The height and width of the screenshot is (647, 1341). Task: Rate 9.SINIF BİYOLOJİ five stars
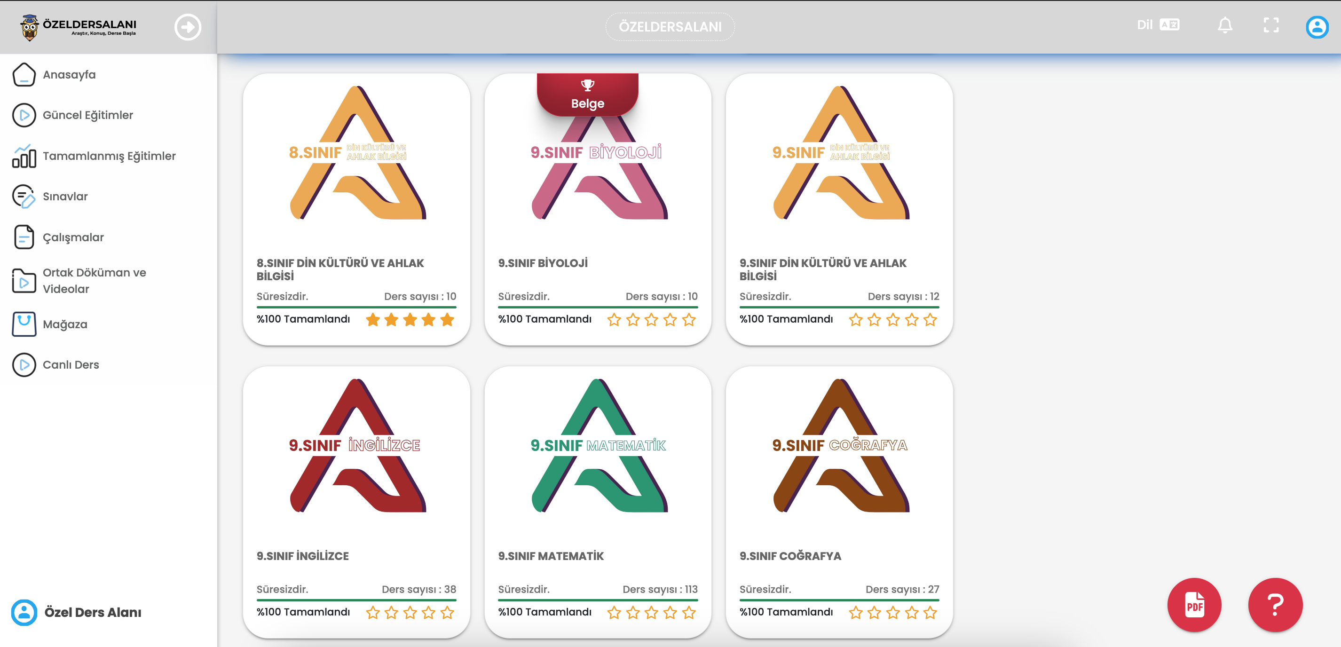(x=689, y=320)
